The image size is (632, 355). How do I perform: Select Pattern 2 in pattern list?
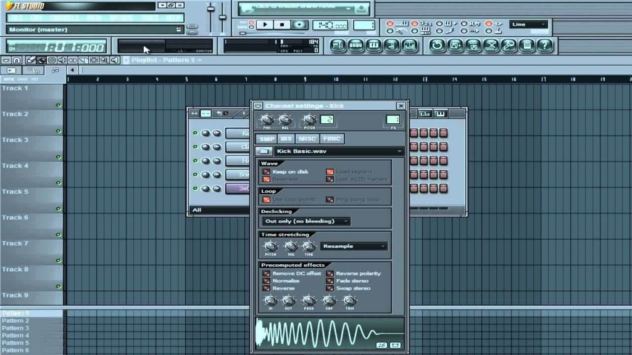[x=15, y=320]
